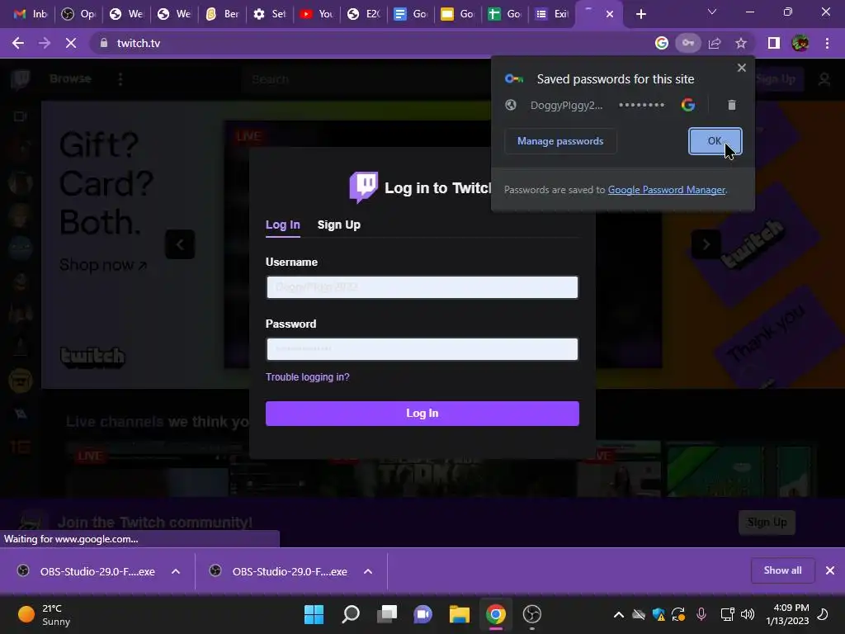The width and height of the screenshot is (845, 634).
Task: Show hidden system tray icons
Action: tap(619, 614)
